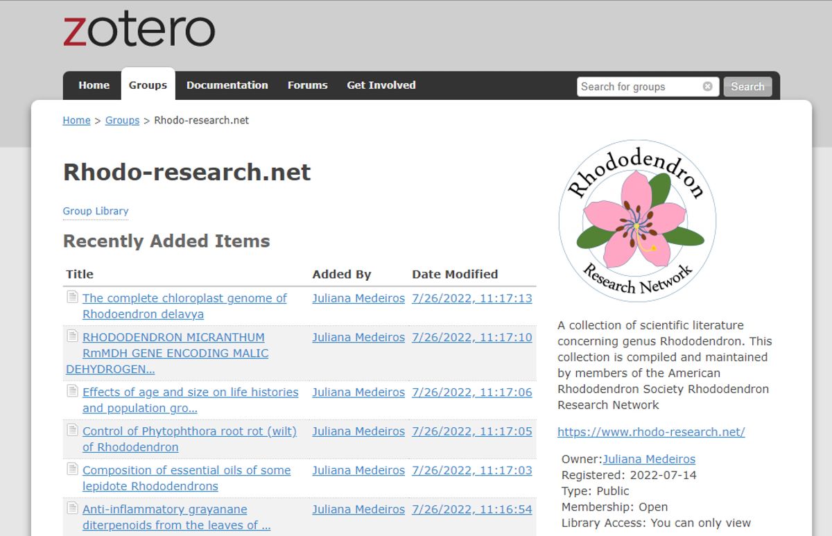Open 'Effects of age and size' item
Screen dimensions: 832x536
coord(191,400)
